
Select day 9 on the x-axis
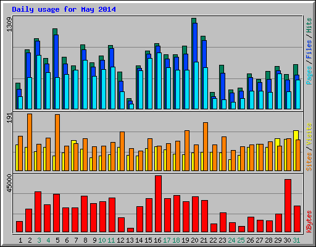coord(94,240)
